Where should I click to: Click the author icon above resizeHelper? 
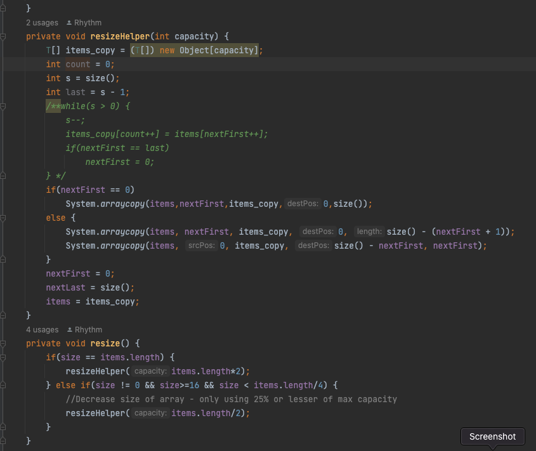click(x=69, y=23)
